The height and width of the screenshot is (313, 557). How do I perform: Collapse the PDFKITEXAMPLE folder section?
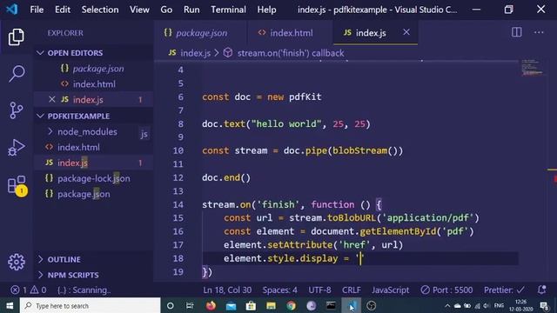(78, 116)
